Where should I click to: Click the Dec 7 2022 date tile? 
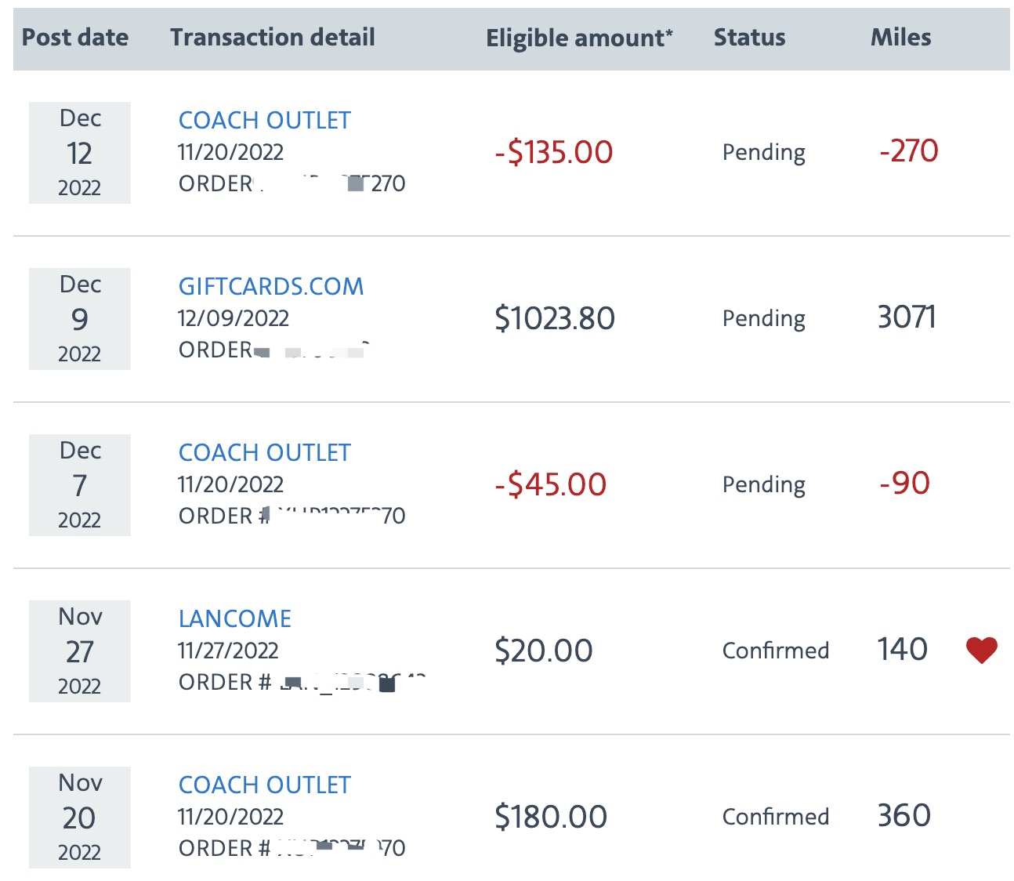click(x=80, y=485)
